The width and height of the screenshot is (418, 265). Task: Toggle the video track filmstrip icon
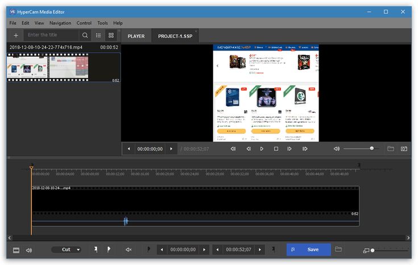pyautogui.click(x=16, y=250)
